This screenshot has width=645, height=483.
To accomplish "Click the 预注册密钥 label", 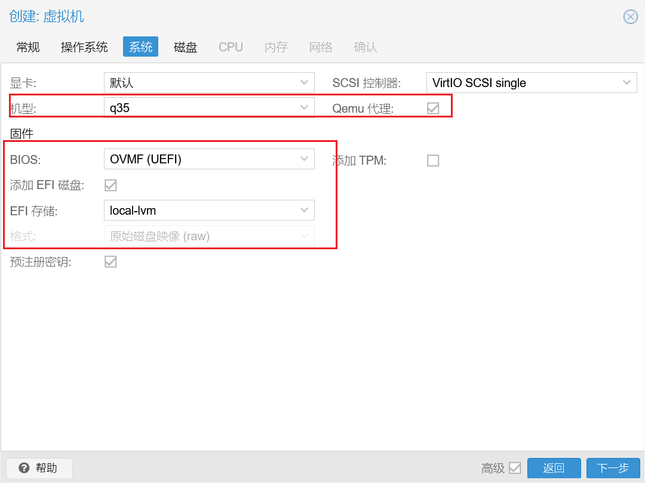I will (x=41, y=262).
